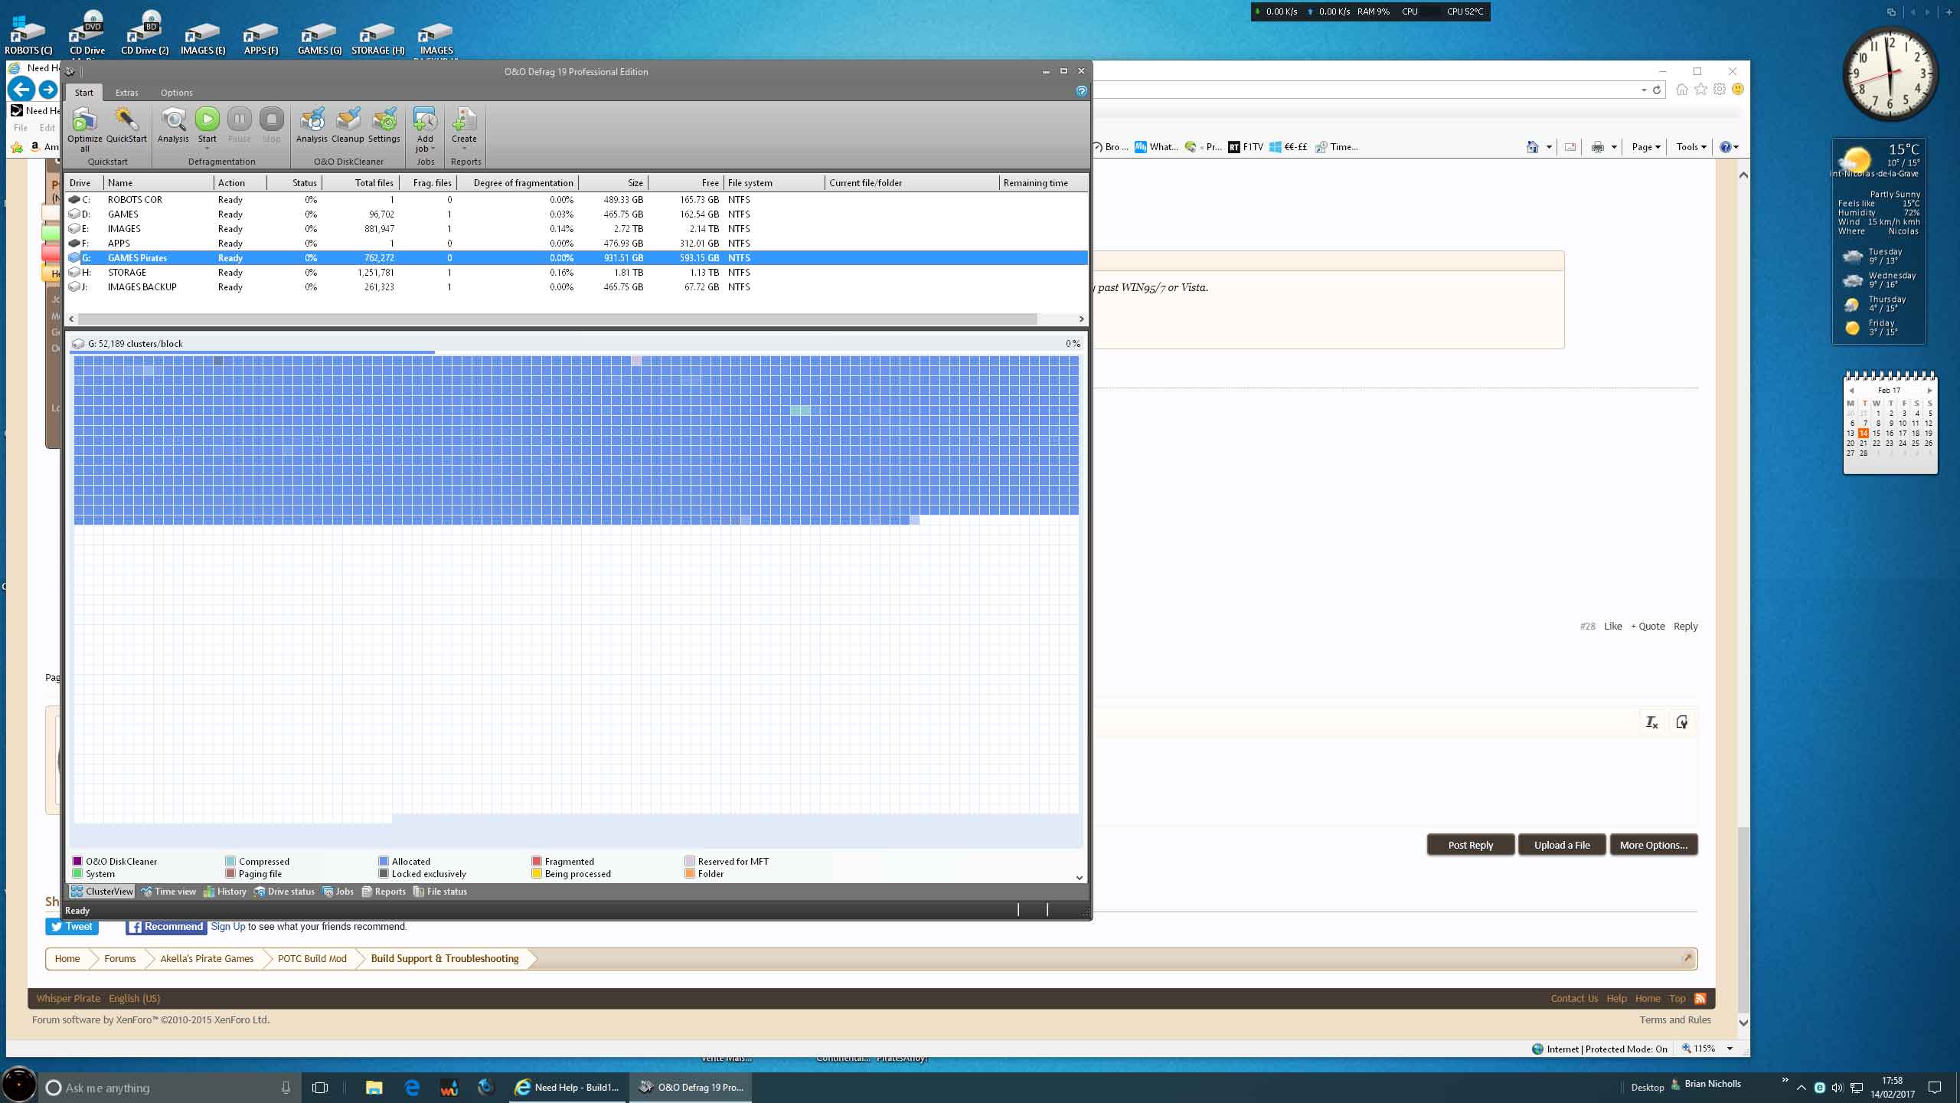Expand the IE address bar dropdown arrow
Image resolution: width=1960 pixels, height=1103 pixels.
(x=1644, y=90)
